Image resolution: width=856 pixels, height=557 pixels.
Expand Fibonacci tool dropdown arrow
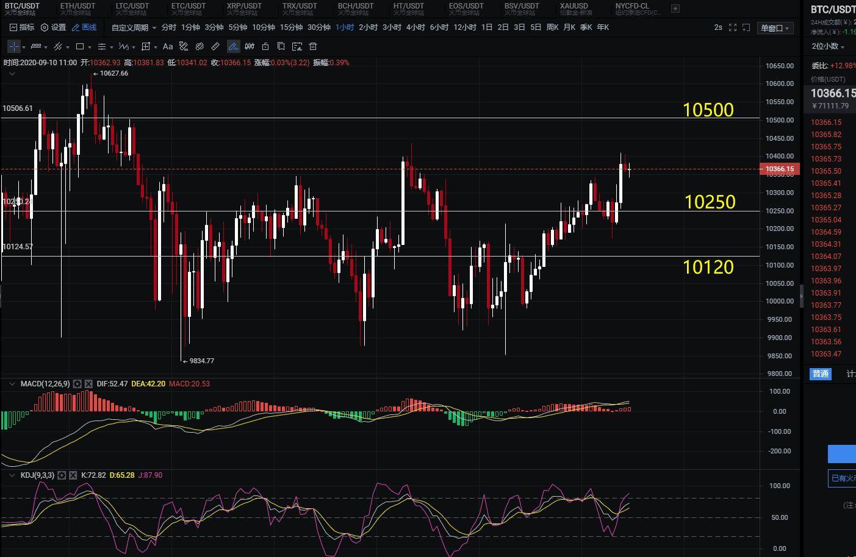click(x=112, y=47)
